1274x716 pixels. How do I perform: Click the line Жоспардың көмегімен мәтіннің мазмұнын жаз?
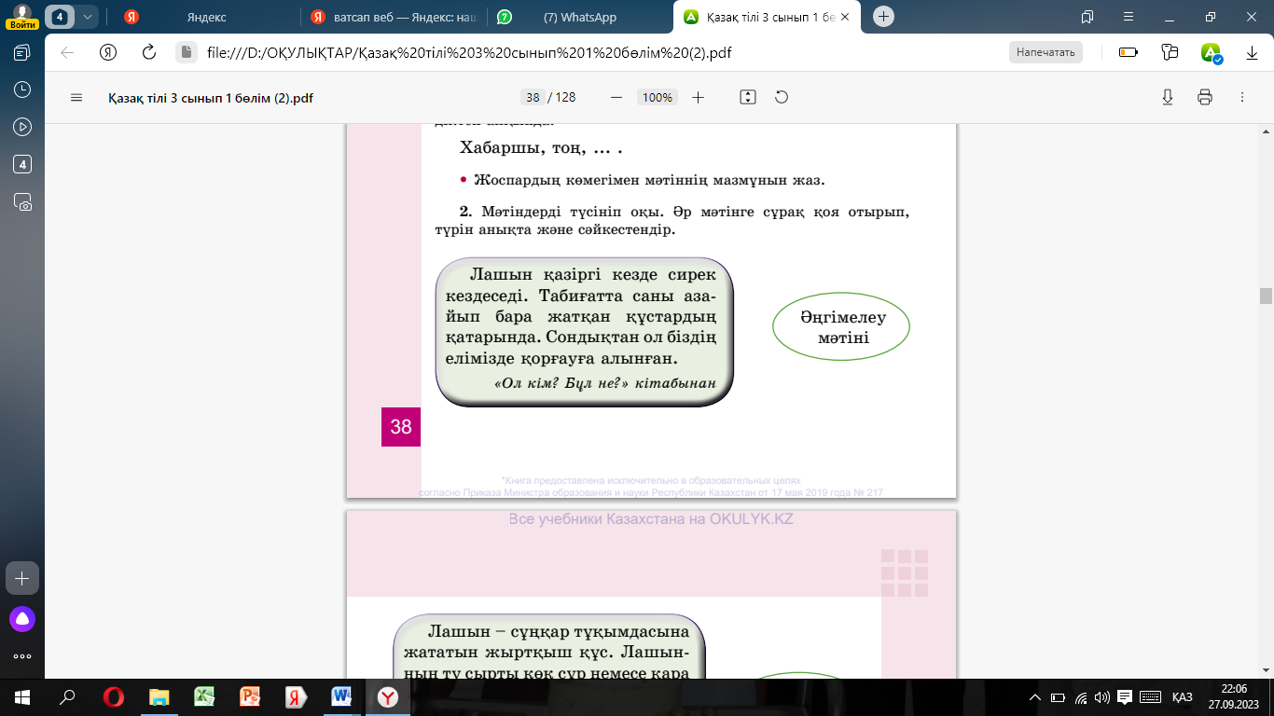tap(649, 179)
